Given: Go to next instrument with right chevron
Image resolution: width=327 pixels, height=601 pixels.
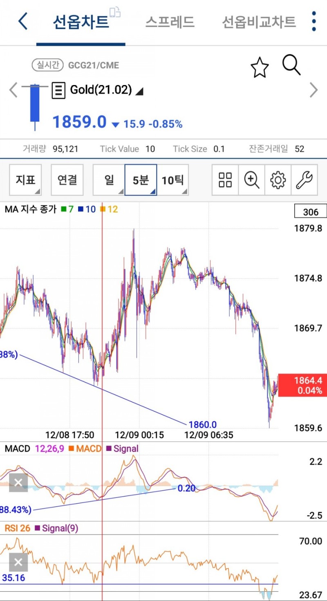Looking at the screenshot, I should tap(314, 90).
